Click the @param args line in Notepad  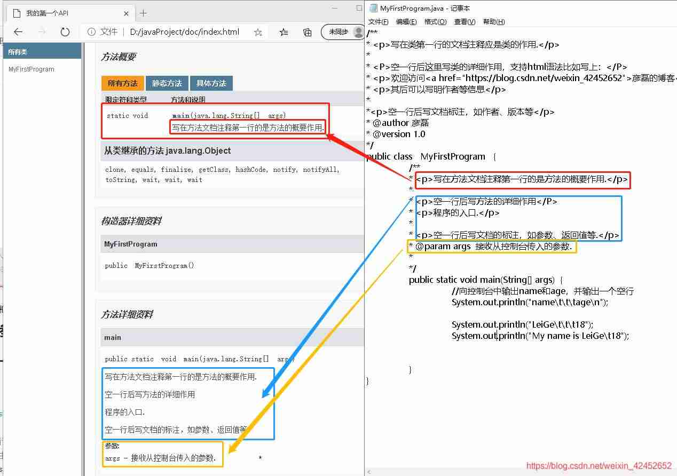point(491,247)
